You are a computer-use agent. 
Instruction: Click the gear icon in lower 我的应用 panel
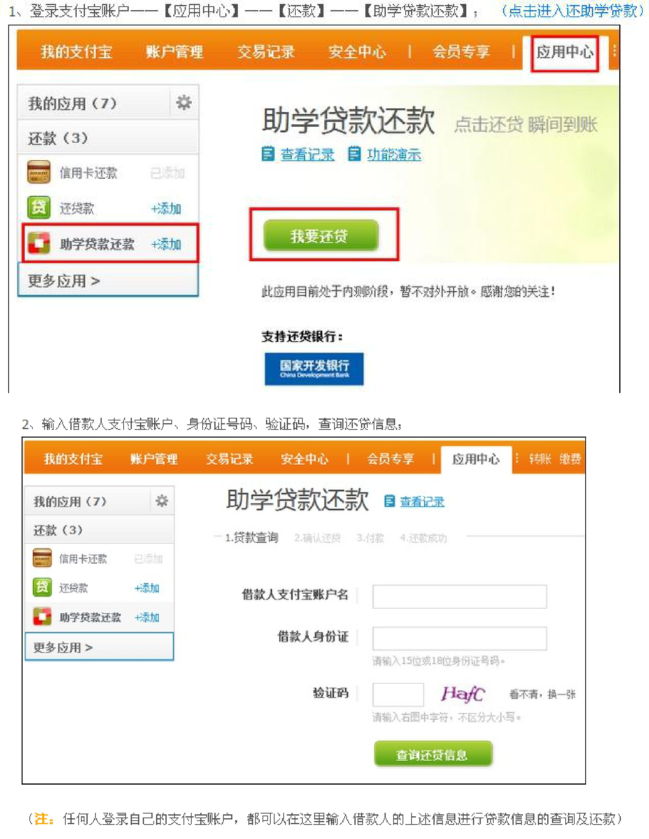pos(162,501)
